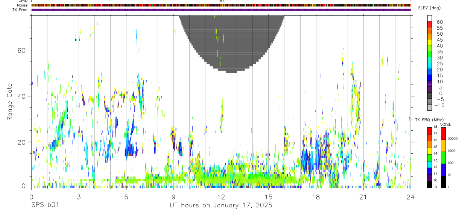Click the multicolored Noise strip above the plot
This screenshot has height=213, width=462.
221,5
